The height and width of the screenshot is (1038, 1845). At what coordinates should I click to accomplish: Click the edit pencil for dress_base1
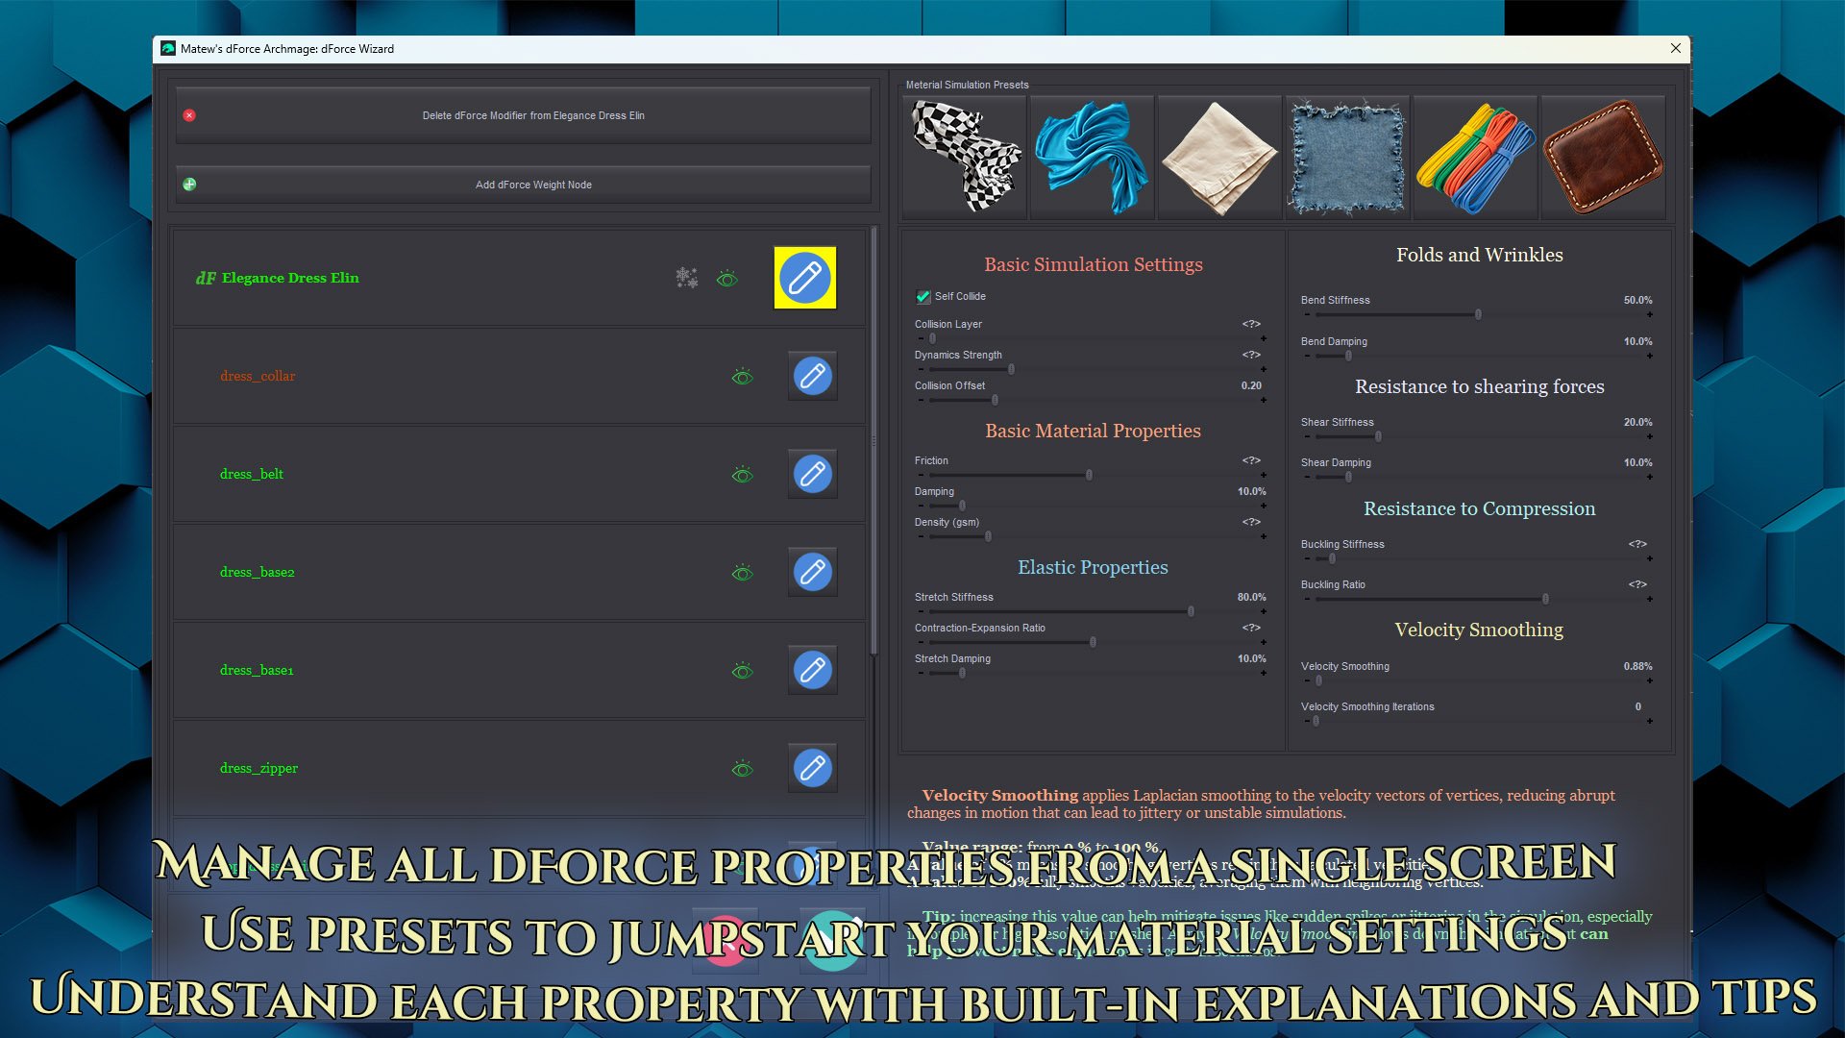(812, 670)
